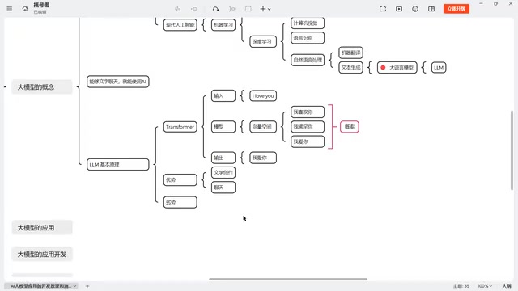Switch to outline view in status bar

click(507, 286)
